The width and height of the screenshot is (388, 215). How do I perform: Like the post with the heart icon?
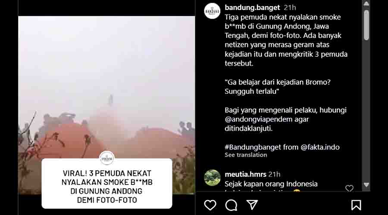(210, 205)
